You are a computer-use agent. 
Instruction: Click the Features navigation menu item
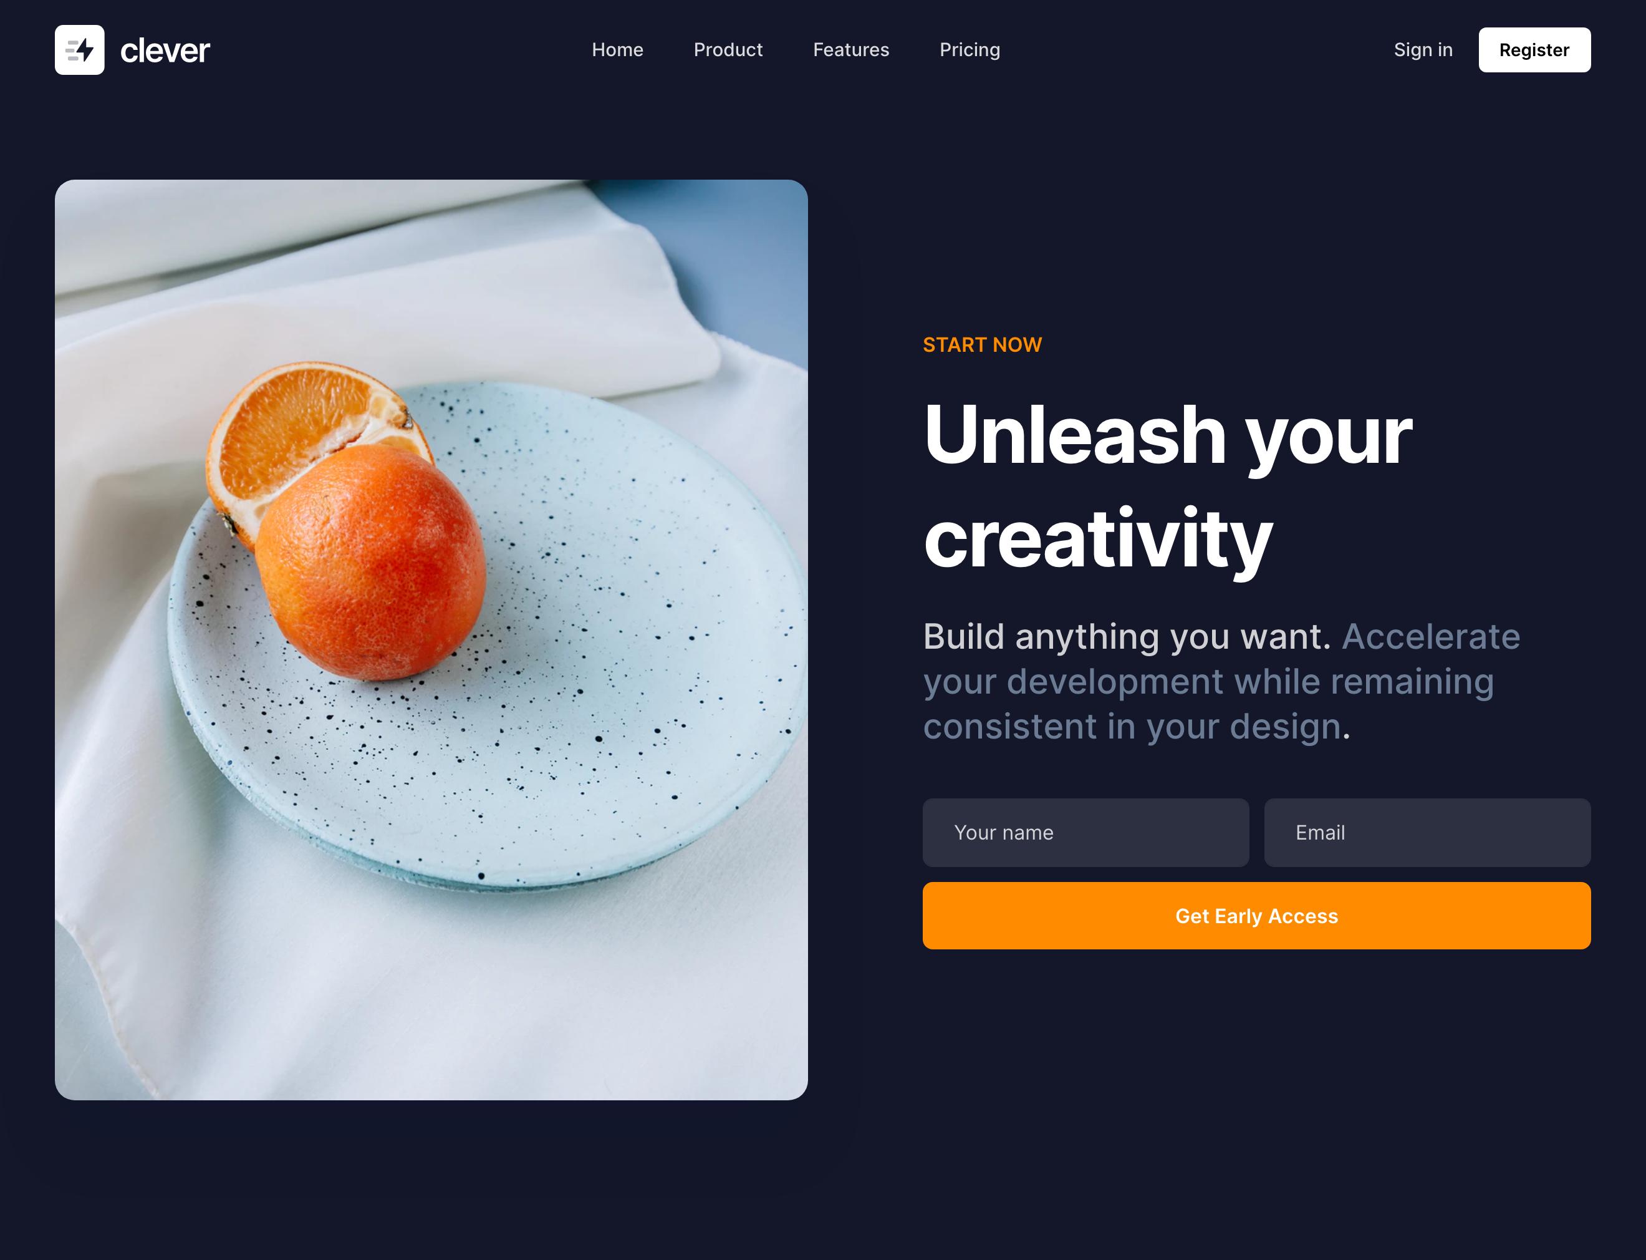point(851,49)
